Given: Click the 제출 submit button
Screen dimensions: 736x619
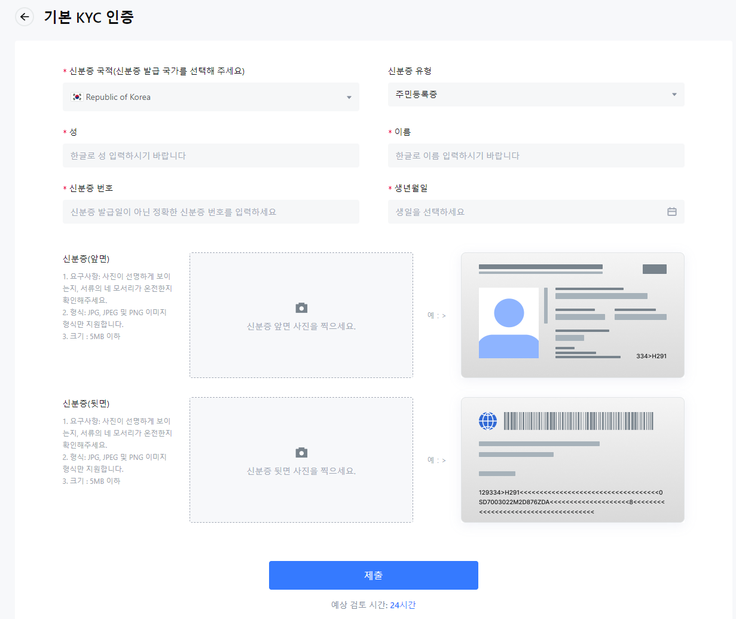Looking at the screenshot, I should pyautogui.click(x=373, y=575).
